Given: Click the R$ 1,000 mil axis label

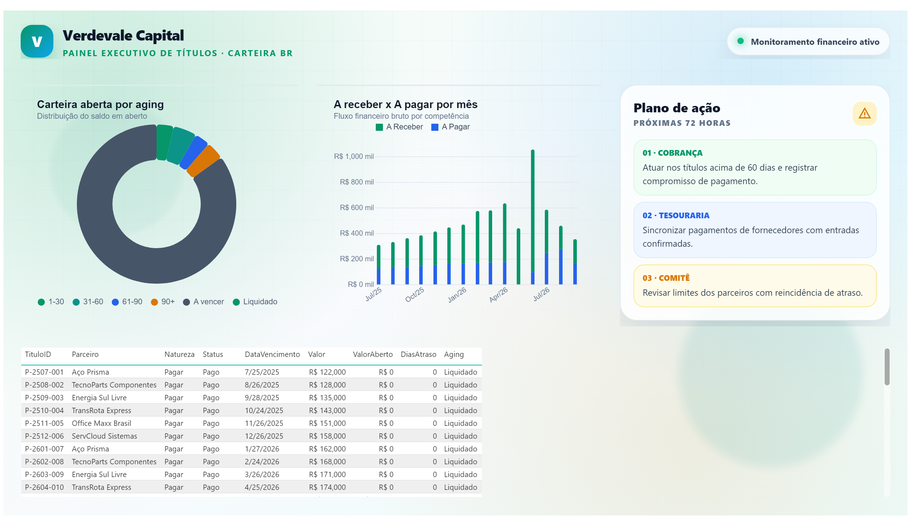Looking at the screenshot, I should point(354,156).
